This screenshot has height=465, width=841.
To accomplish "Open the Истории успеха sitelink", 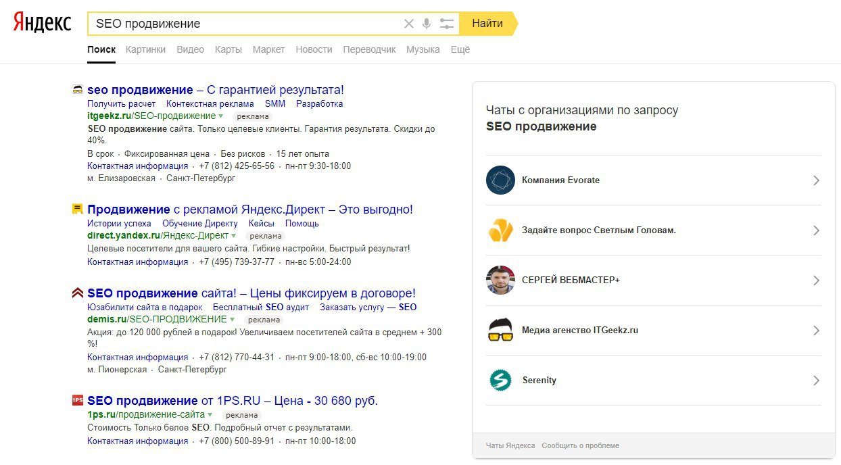I will (119, 224).
